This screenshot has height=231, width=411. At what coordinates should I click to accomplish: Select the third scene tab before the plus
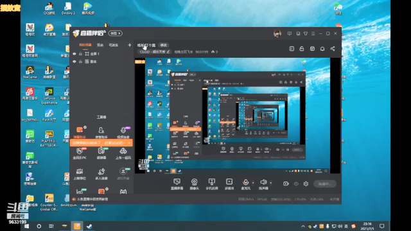coord(114,45)
